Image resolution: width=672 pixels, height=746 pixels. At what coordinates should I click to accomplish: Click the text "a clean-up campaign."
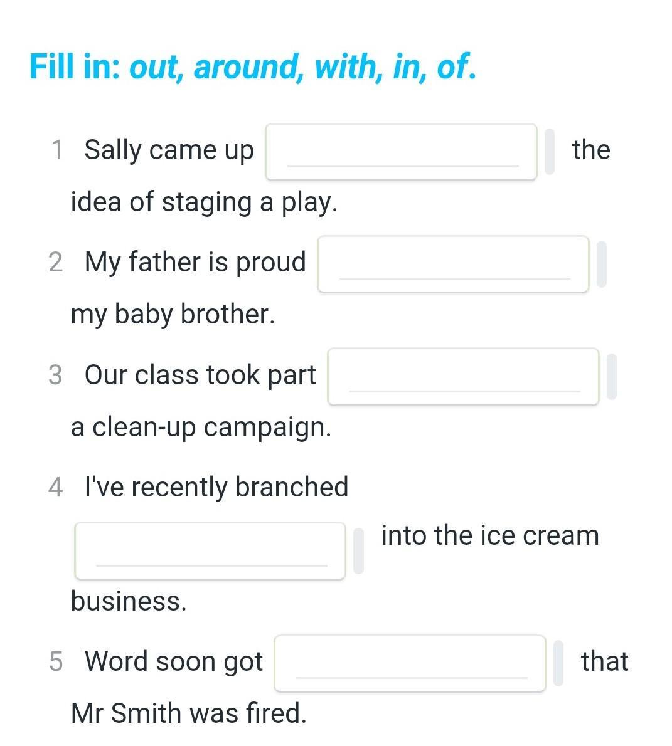click(201, 428)
